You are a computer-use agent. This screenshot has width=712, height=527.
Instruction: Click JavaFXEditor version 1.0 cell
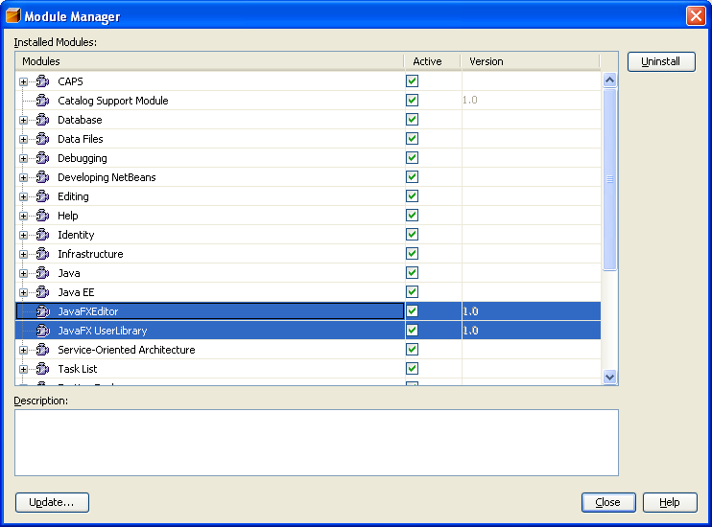531,311
